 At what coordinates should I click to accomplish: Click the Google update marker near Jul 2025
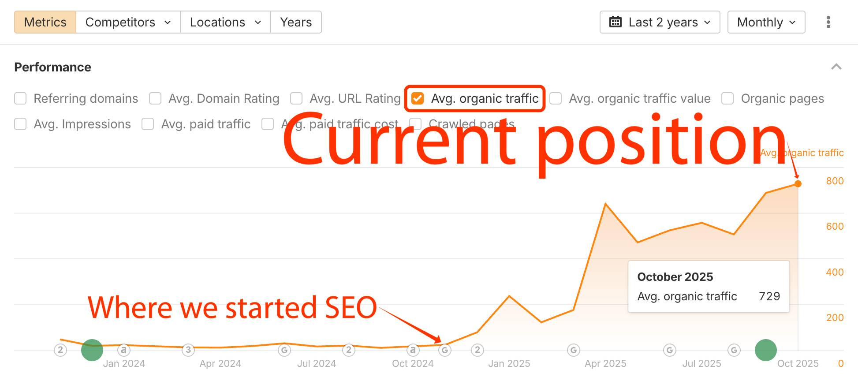pos(669,350)
